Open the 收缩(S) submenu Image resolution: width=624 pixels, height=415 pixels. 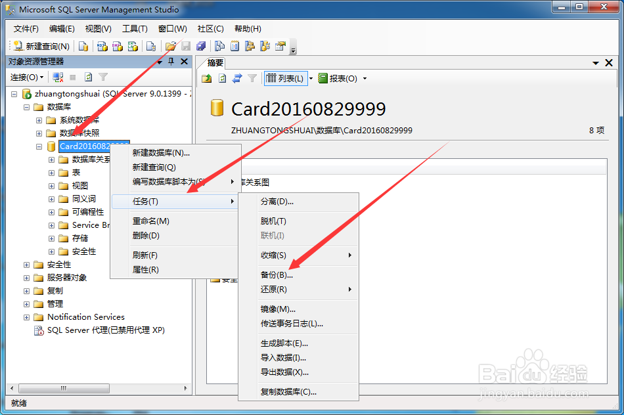pos(298,255)
